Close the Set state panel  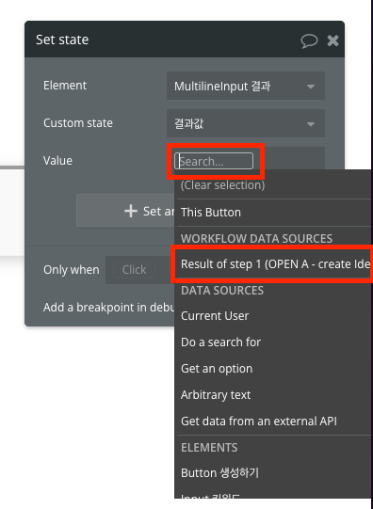pyautogui.click(x=332, y=40)
